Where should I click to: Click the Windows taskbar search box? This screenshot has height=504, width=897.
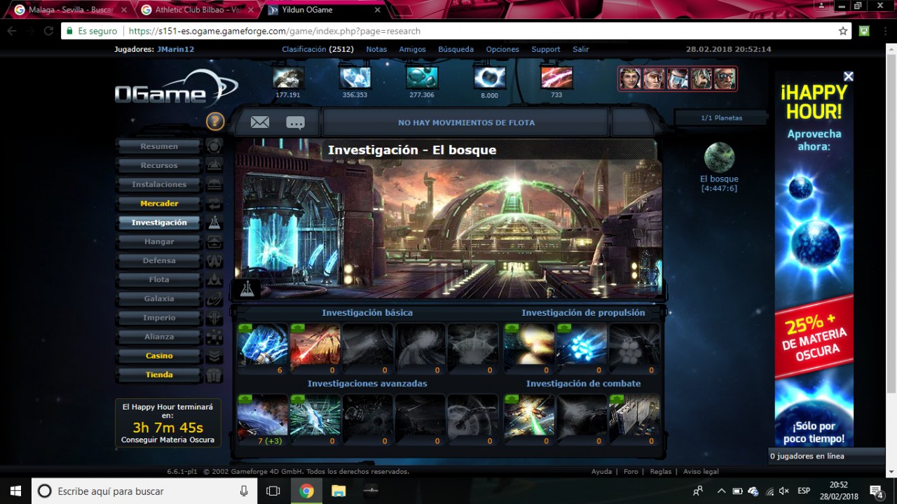(x=145, y=491)
